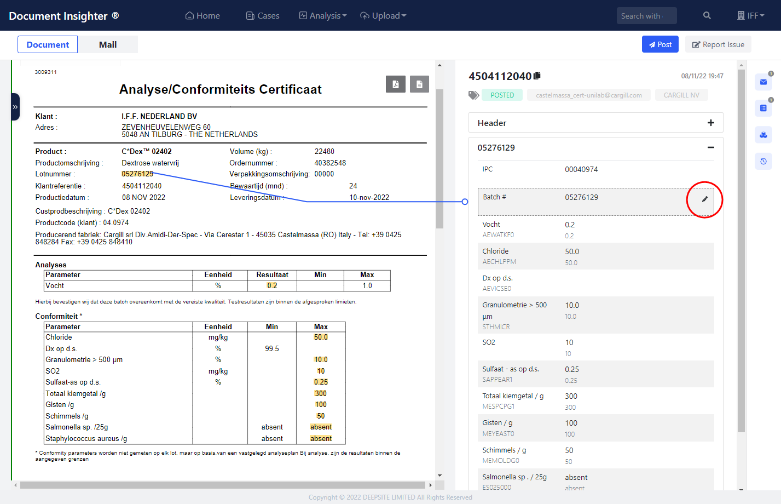Go to Cases in navigation bar
Viewport: 781px width, 504px height.
click(263, 16)
